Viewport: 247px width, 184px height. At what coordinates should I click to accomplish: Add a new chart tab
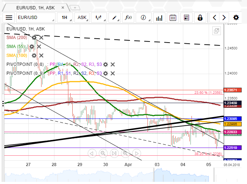click(75, 7)
